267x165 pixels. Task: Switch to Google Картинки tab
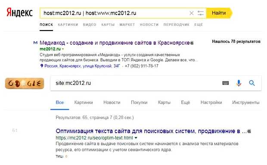click(x=84, y=103)
